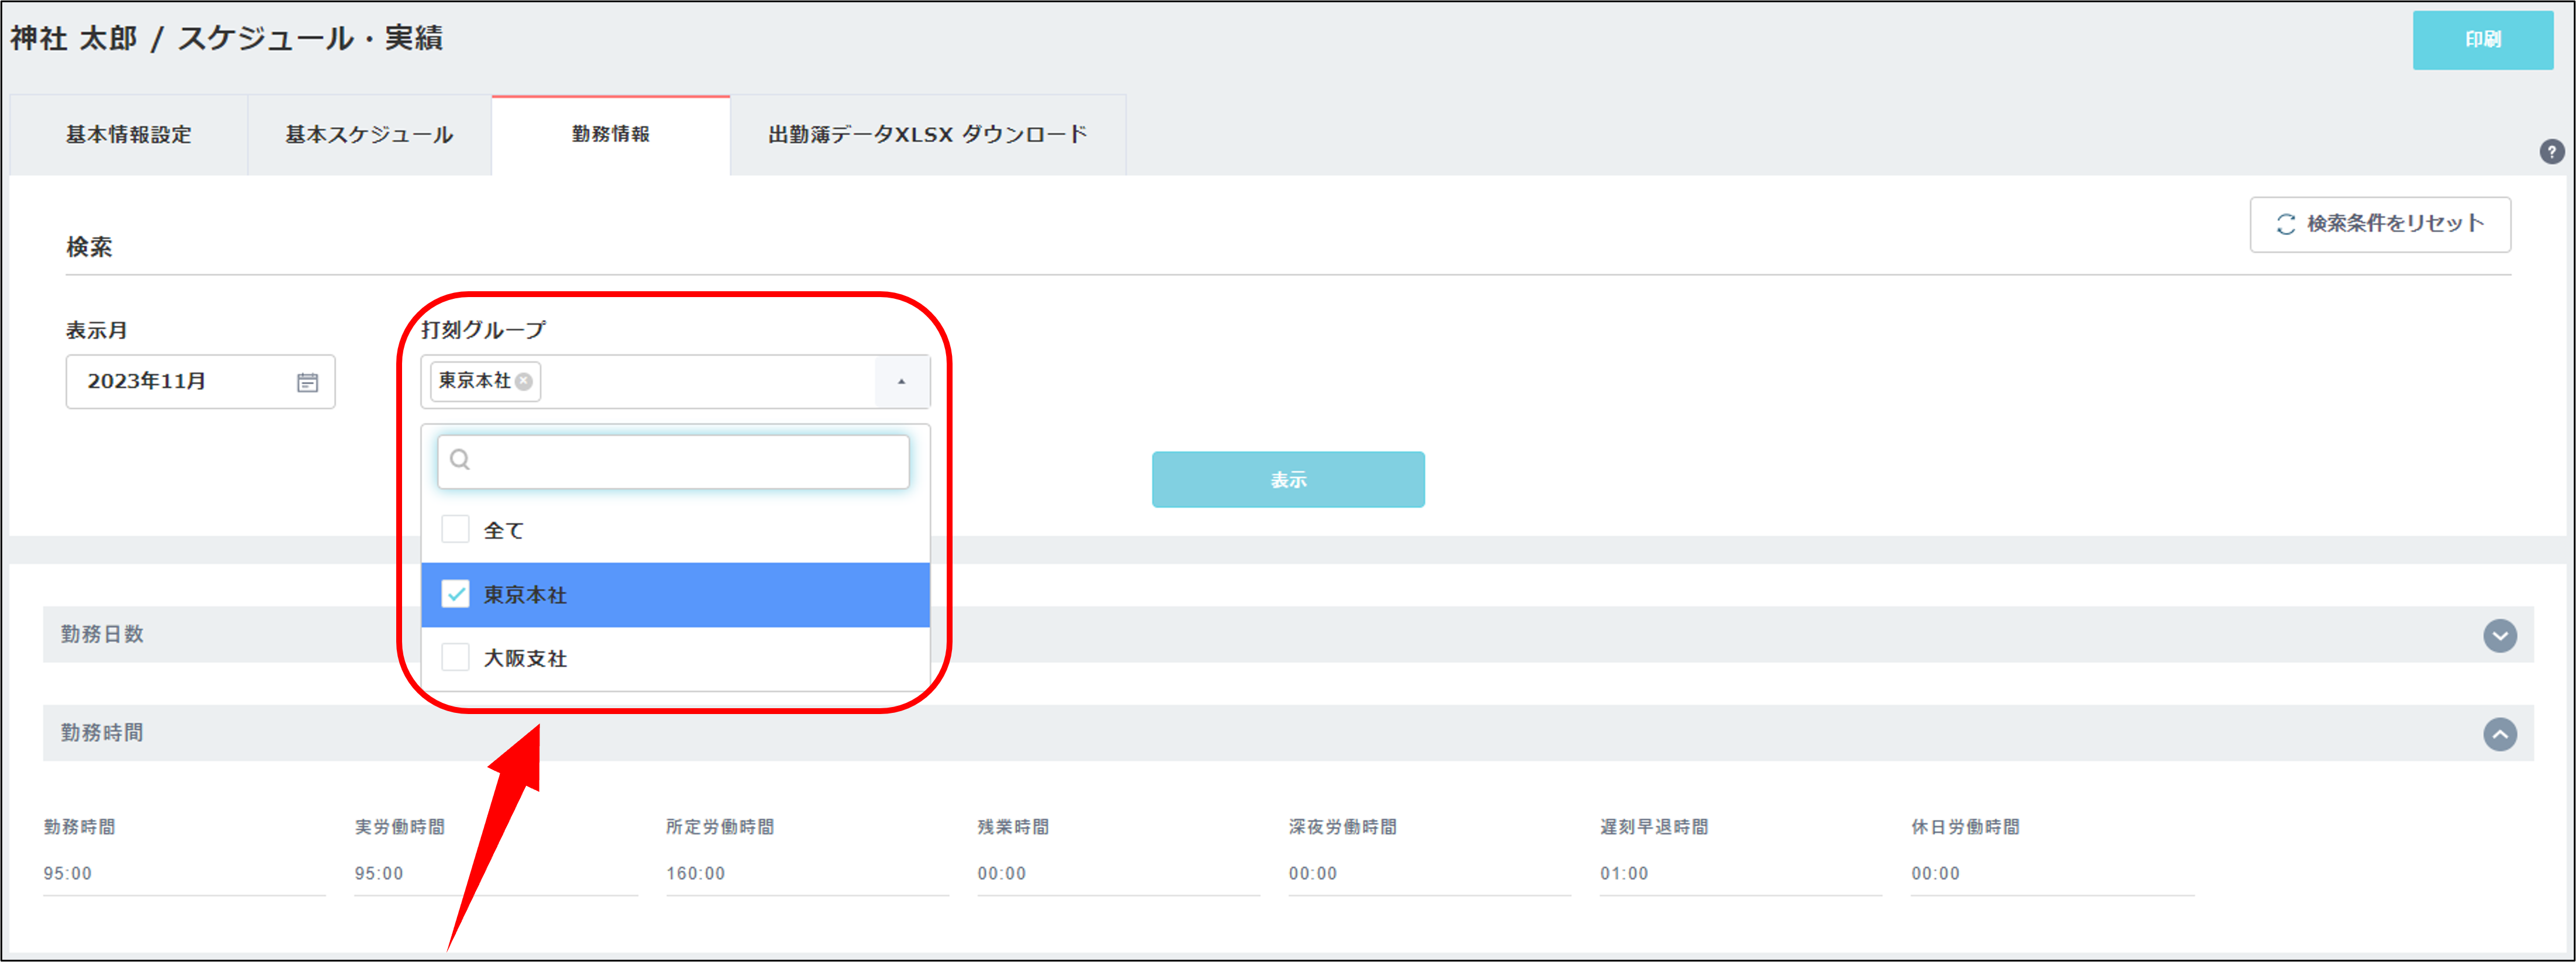Open 出勤簿データXLSX ダウンロード tab
This screenshot has width=2576, height=962.
point(927,135)
